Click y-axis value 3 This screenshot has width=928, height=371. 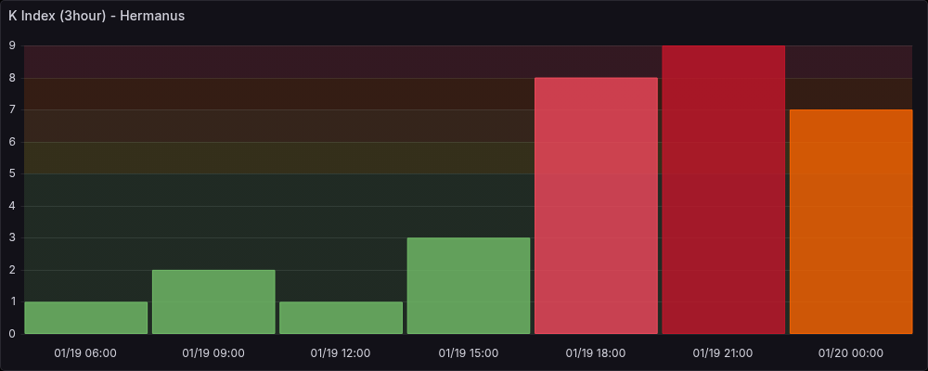(12, 237)
